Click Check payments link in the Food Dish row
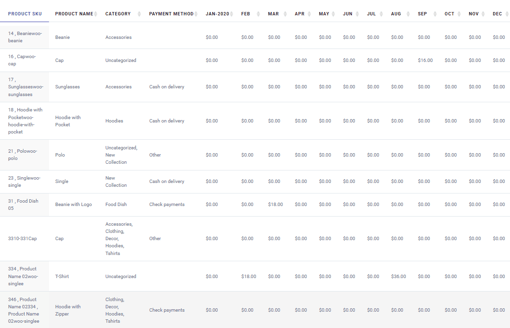 pos(167,204)
